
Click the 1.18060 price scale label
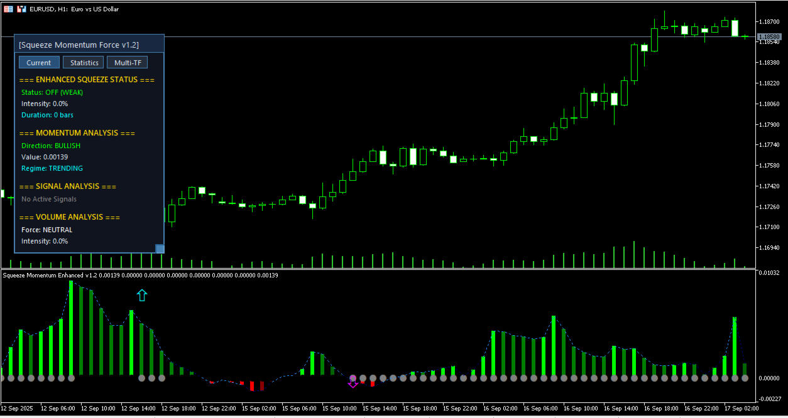pyautogui.click(x=770, y=104)
